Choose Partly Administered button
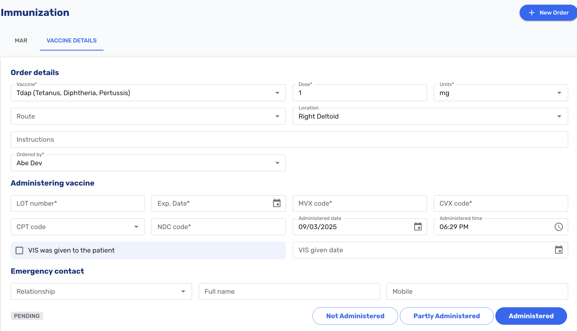 446,316
